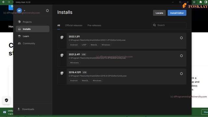Viewport: 208px width, 117px height.
Task: Click the Unity logo icon of 2022.1.2f1
Action: tap(62, 37)
